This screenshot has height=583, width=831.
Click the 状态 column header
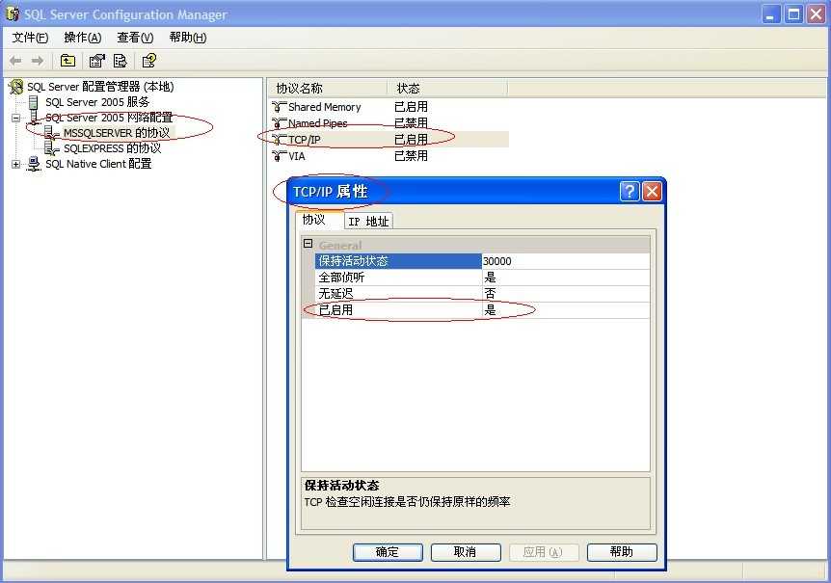tap(447, 89)
